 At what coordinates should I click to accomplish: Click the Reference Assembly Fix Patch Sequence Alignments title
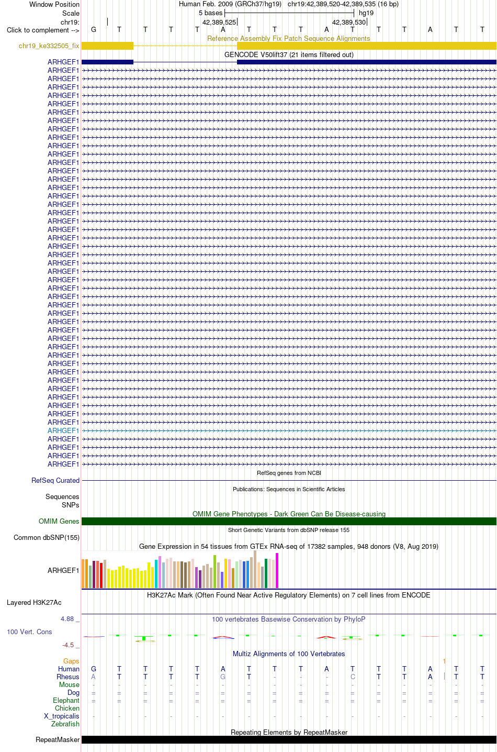(x=289, y=39)
